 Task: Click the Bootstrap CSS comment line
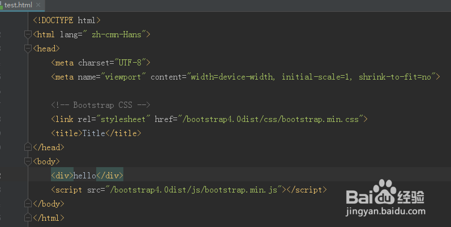point(101,105)
